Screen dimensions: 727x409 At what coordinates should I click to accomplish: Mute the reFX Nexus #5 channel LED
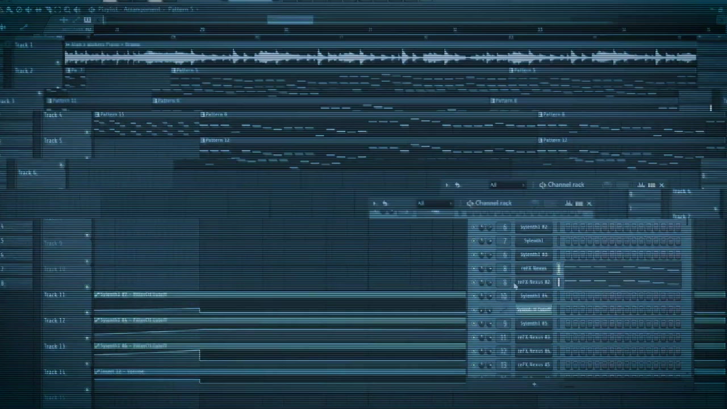[474, 365]
